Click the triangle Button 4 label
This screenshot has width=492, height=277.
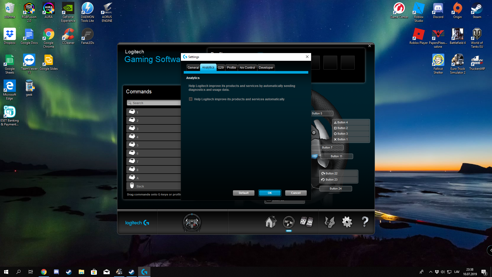pos(351,122)
